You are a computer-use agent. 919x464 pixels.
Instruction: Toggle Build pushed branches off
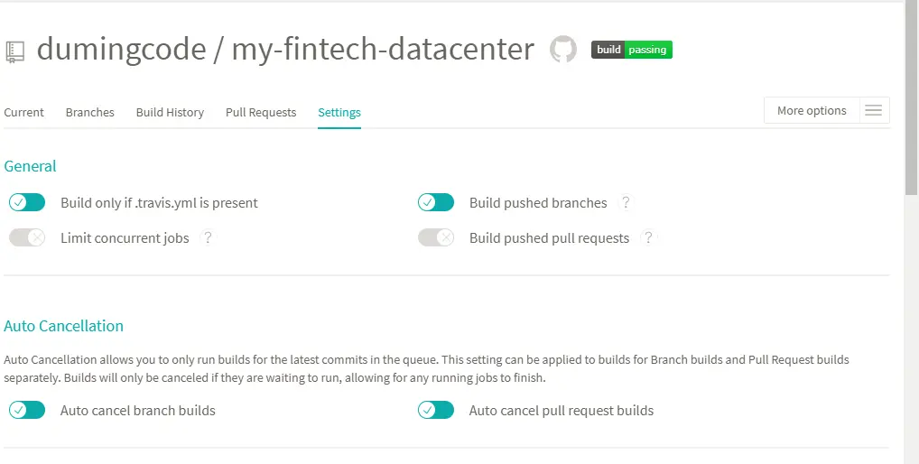(436, 203)
